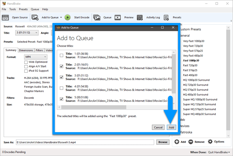Screen dimensions: 233x156
Task: Expand the Title dropdown showing 3 (01:31:12)
Action: tap(27, 33)
